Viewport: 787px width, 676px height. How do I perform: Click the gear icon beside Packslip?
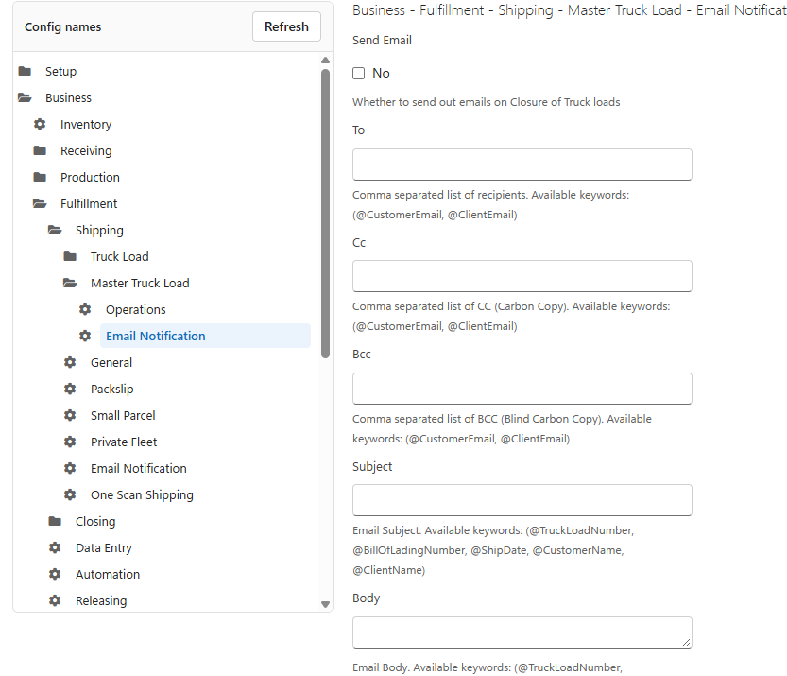click(x=70, y=389)
